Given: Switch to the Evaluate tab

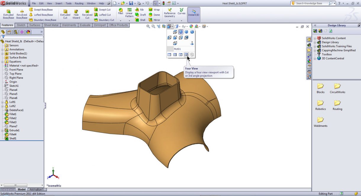Looking at the screenshot, I should [x=85, y=25].
